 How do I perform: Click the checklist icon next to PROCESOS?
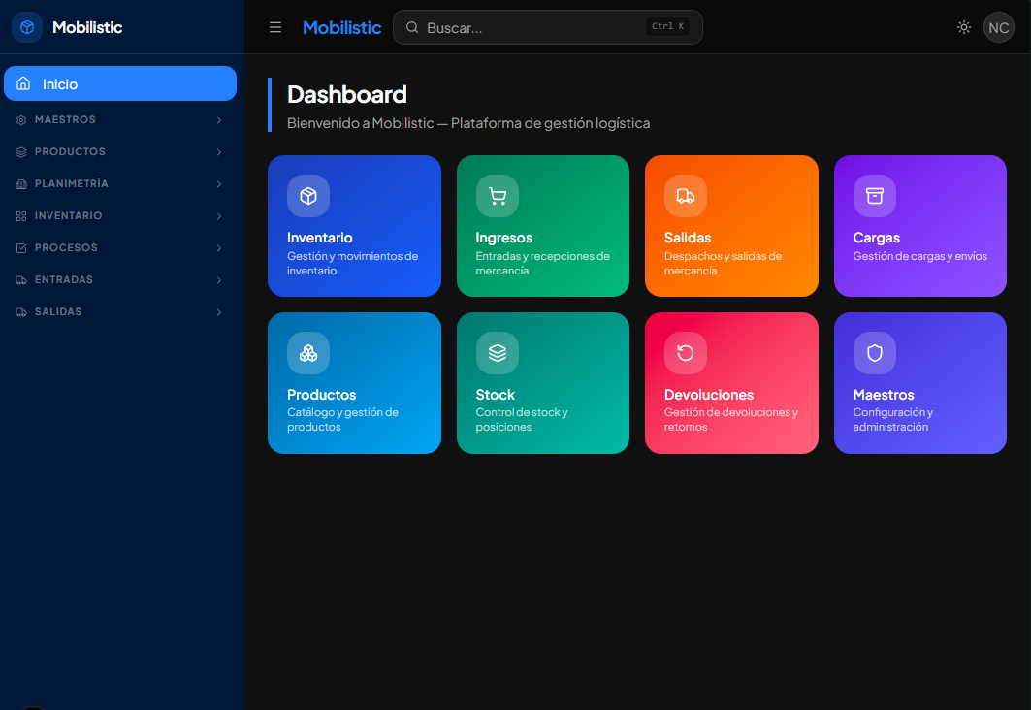[x=21, y=248]
